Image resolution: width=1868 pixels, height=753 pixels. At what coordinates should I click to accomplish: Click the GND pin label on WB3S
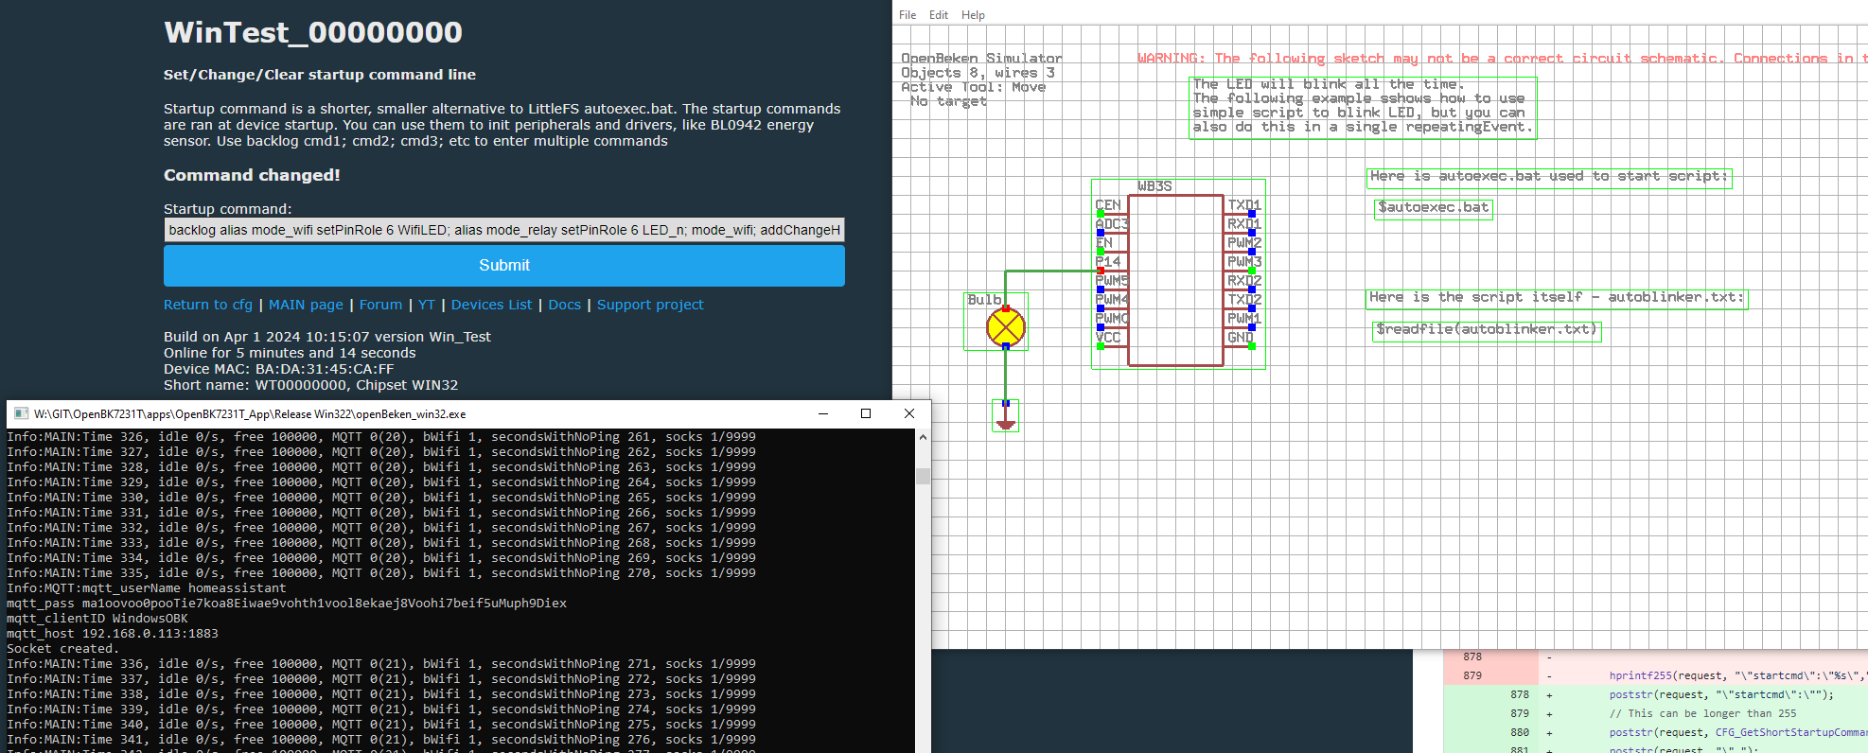pos(1241,338)
